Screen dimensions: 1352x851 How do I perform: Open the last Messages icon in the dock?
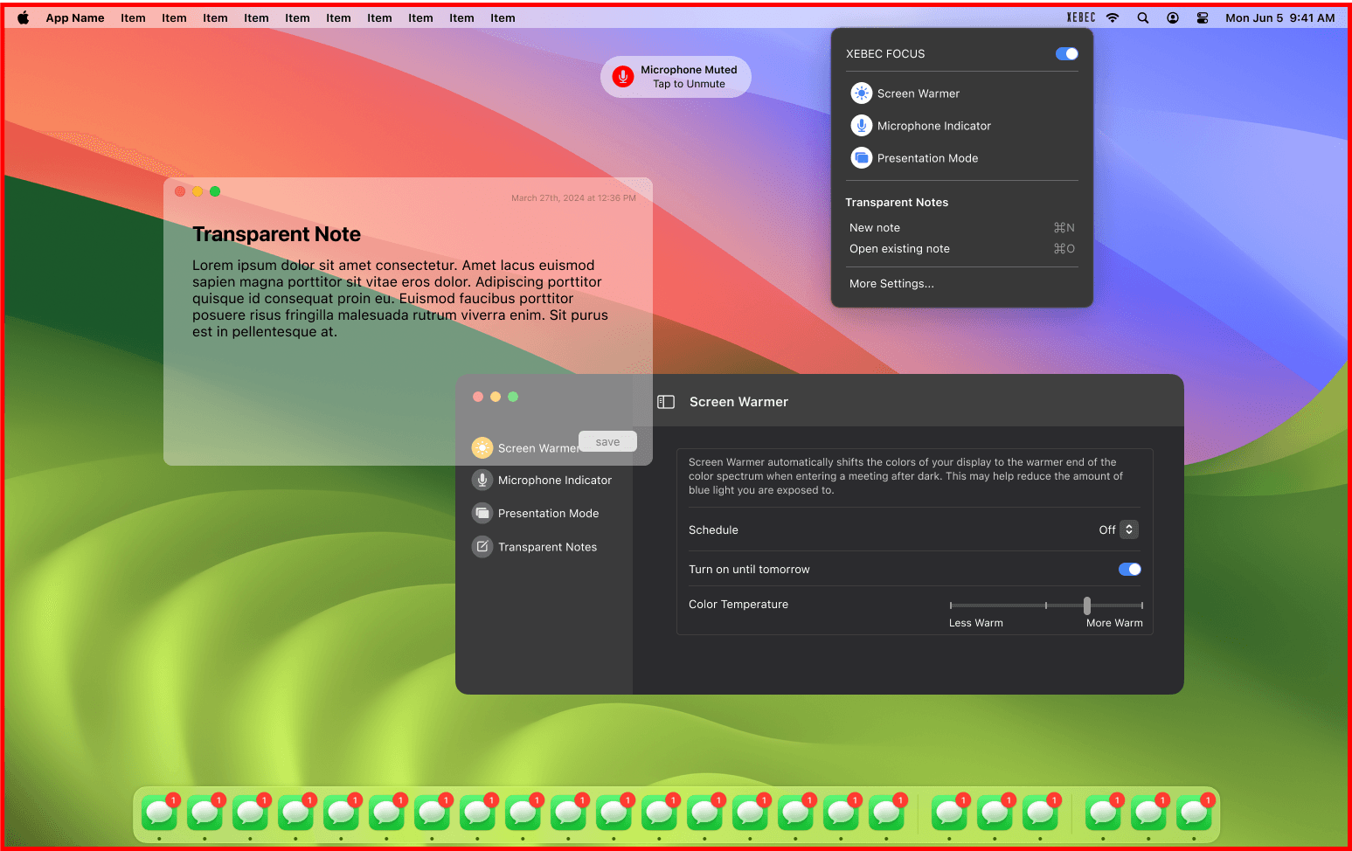click(1194, 813)
